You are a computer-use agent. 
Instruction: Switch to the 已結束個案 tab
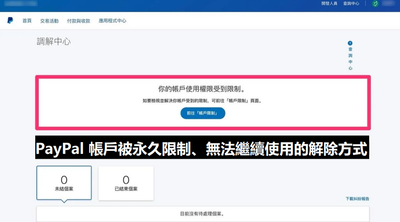126,183
